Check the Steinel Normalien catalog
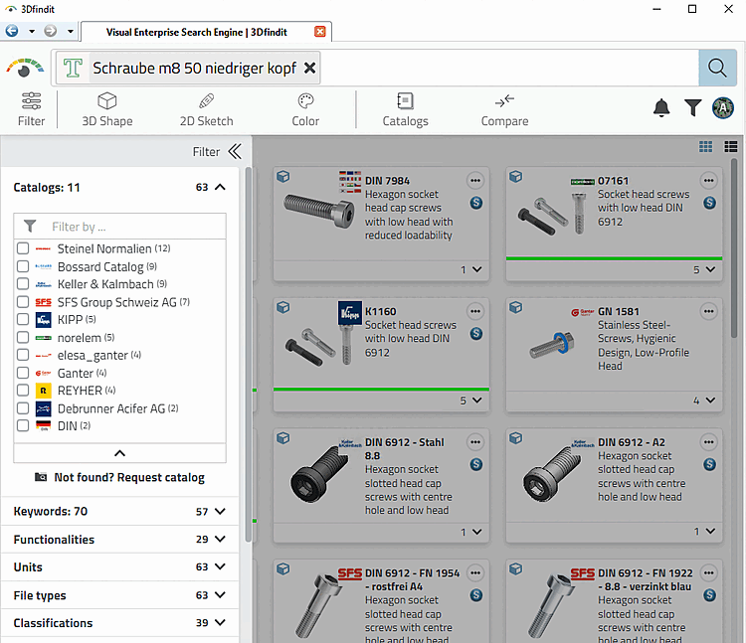The image size is (746, 643). pyautogui.click(x=23, y=248)
